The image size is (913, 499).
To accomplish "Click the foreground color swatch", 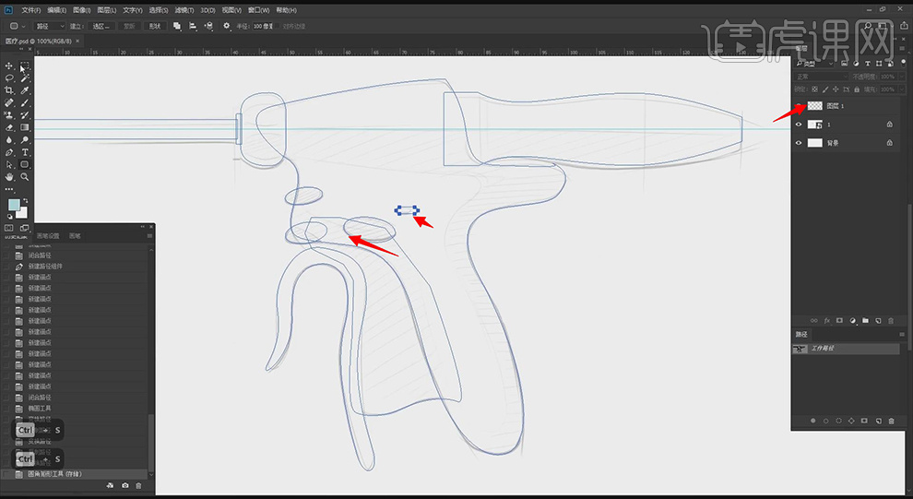I will 14,204.
